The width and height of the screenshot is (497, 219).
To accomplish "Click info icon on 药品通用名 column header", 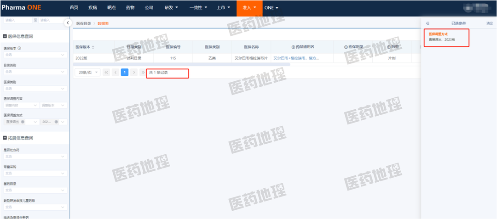I will (x=293, y=47).
